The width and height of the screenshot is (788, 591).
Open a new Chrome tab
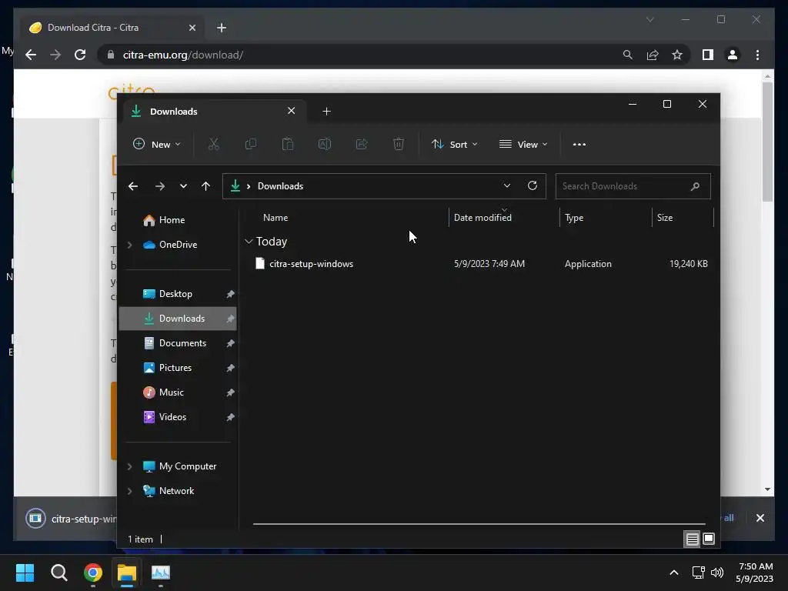tap(222, 28)
